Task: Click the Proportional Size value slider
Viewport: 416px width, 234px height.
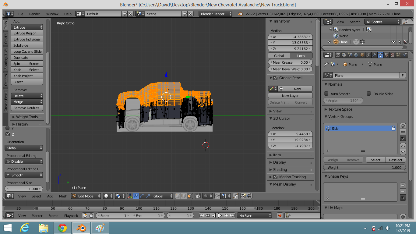Action: (24, 189)
